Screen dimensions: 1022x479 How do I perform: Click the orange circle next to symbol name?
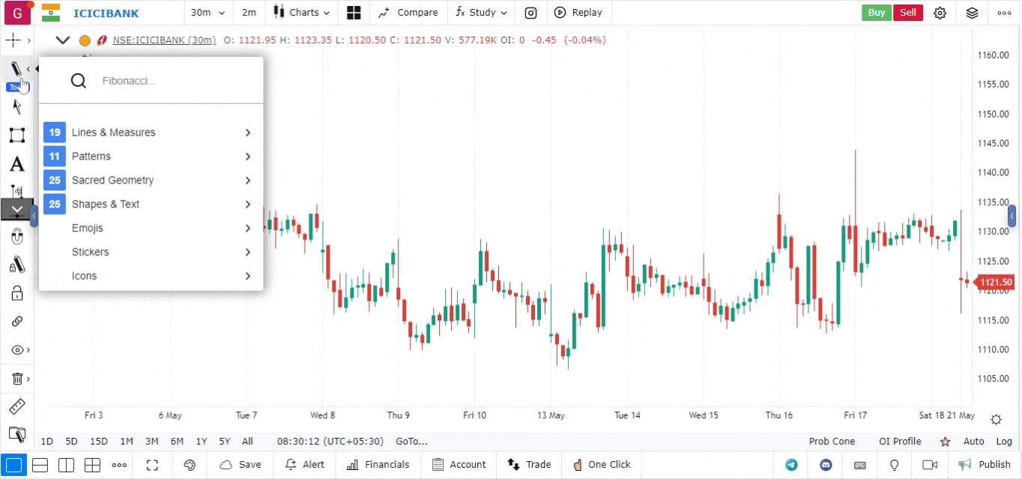(85, 40)
